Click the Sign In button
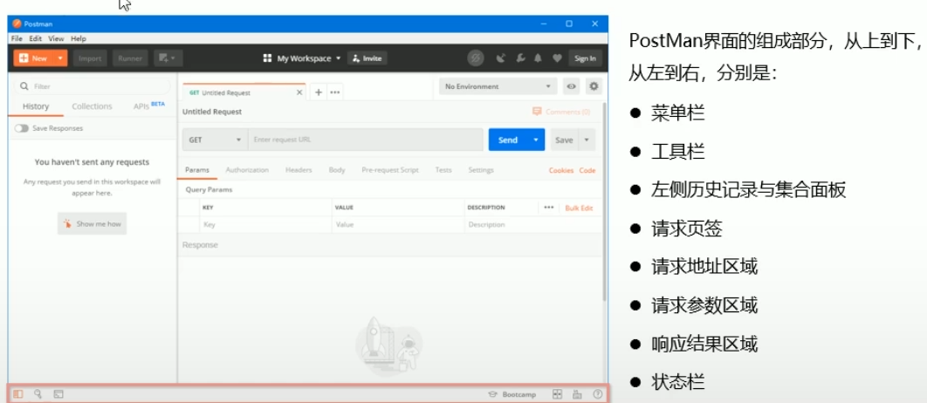This screenshot has height=403, width=927. point(586,58)
